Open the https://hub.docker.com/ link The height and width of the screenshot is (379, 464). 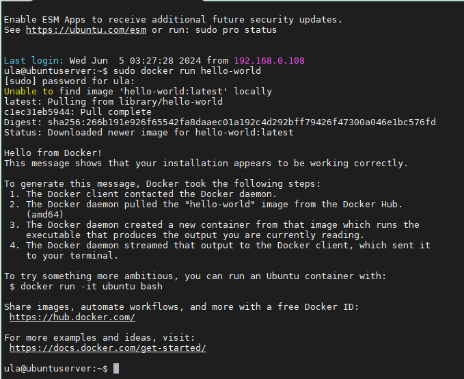(72, 317)
